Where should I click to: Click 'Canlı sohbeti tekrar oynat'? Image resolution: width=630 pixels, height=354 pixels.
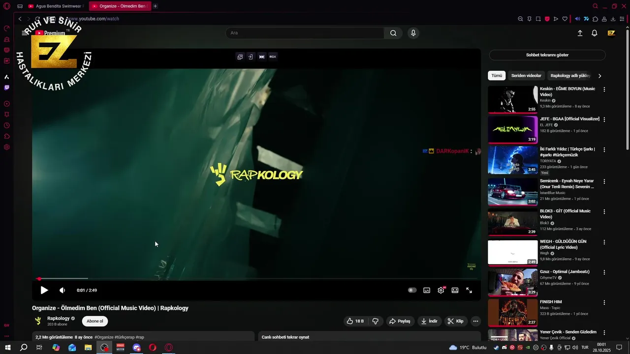click(285, 337)
